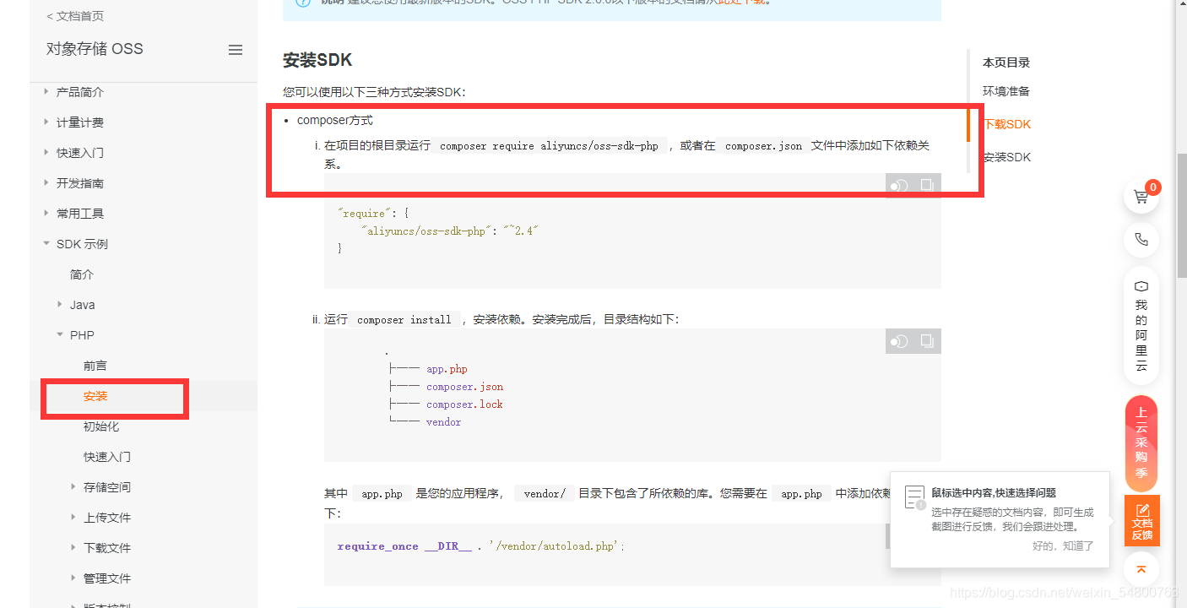Jump to 安装SDK in page contents
1187x608 pixels.
[1007, 157]
